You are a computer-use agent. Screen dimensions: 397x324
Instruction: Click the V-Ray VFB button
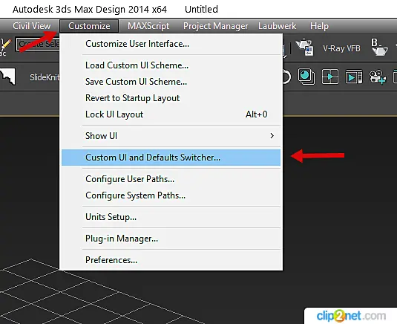pyautogui.click(x=341, y=48)
